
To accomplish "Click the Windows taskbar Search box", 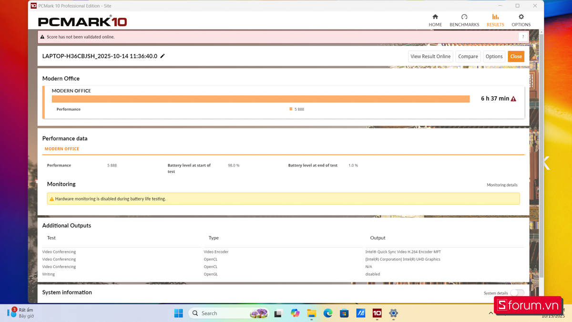I will click(229, 313).
